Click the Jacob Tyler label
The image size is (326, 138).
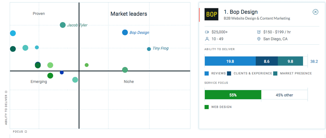(77, 25)
